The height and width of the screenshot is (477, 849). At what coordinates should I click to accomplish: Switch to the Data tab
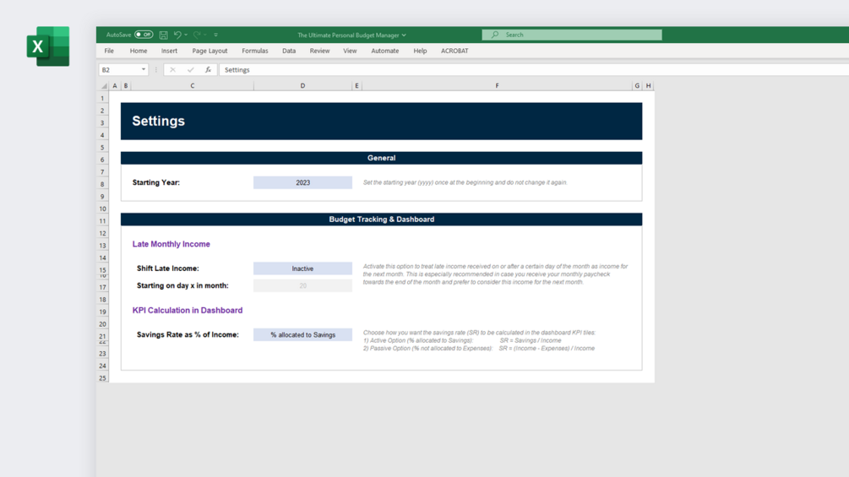click(289, 51)
